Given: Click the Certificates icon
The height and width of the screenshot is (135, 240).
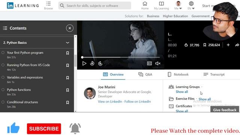Looking at the screenshot, I should 171,106.
